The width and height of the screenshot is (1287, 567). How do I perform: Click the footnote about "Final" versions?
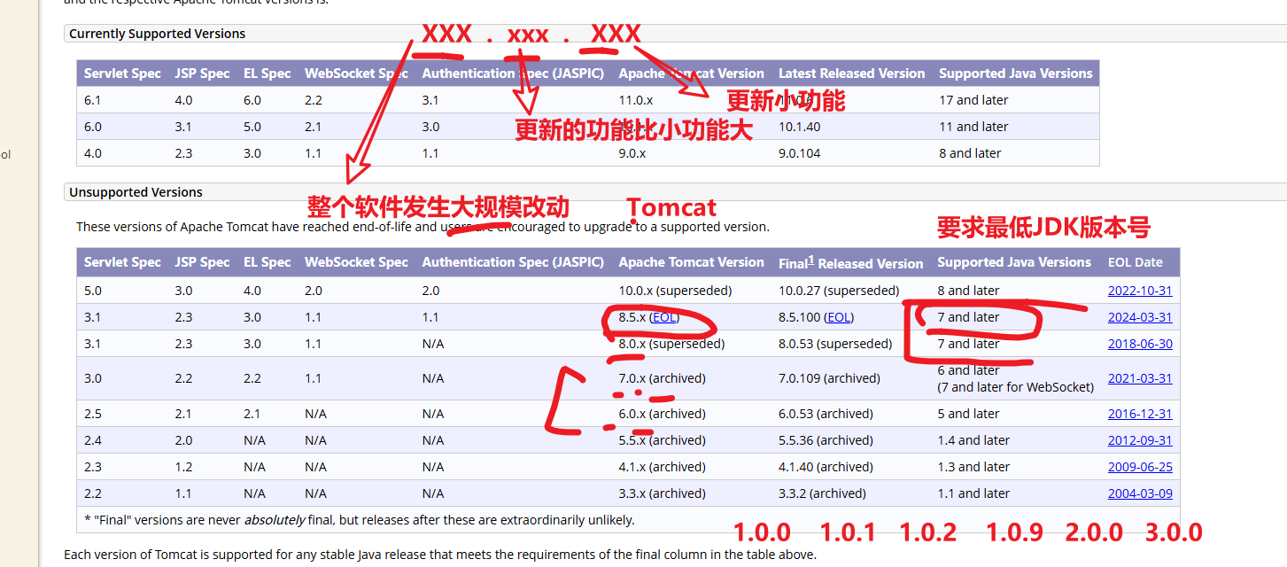point(359,520)
